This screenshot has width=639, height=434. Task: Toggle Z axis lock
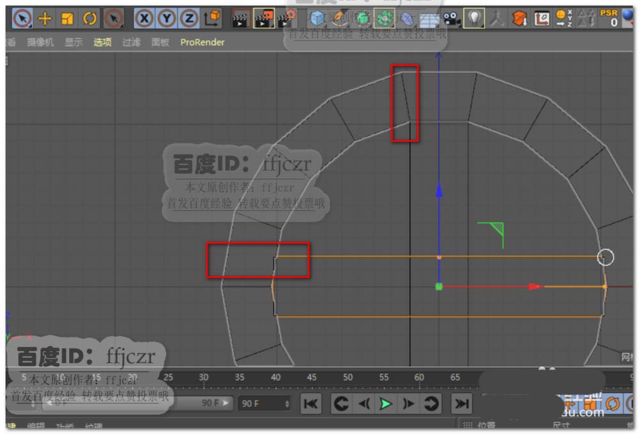[189, 19]
